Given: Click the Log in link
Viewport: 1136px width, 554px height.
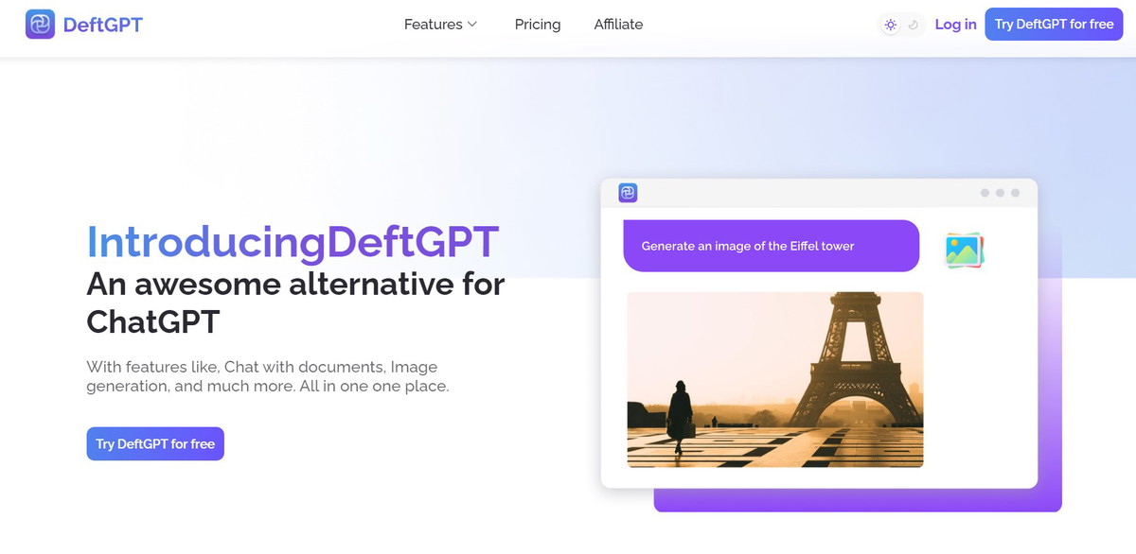Looking at the screenshot, I should tap(955, 25).
